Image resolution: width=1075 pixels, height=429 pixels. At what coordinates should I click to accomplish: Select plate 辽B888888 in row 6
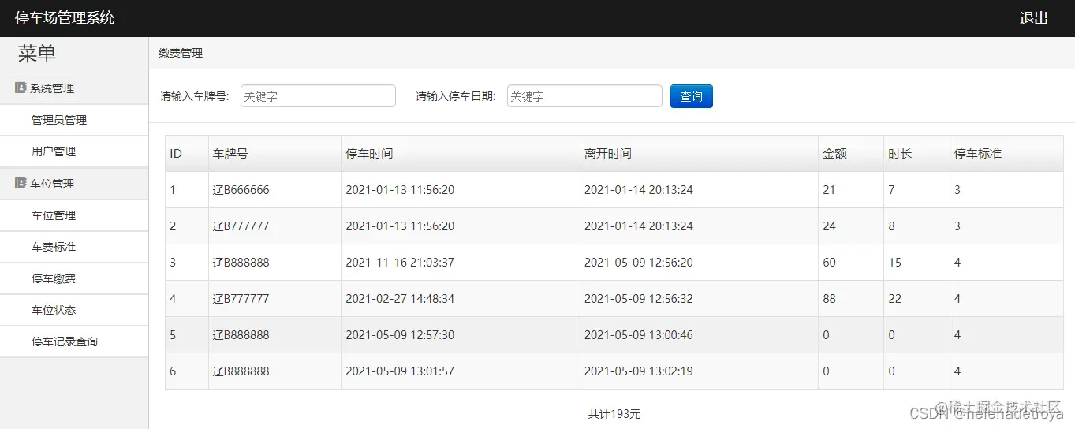(241, 371)
